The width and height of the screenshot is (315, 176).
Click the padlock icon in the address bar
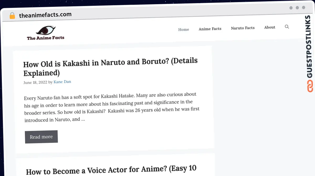[x=12, y=15]
